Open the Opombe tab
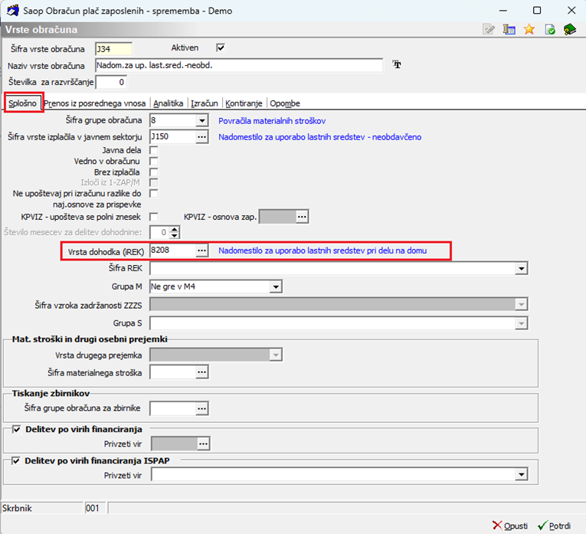This screenshot has height=534, width=586. tap(285, 103)
